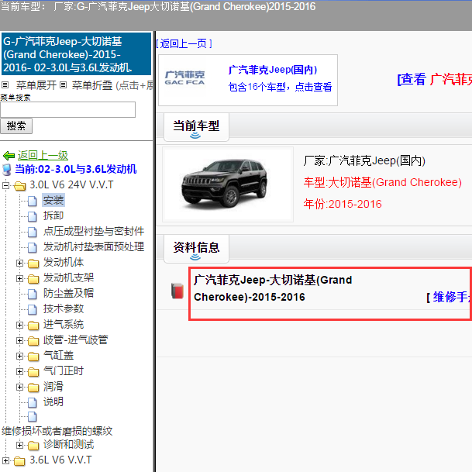Click the 返回上一级 link
The width and height of the screenshot is (472, 472).
(43, 156)
